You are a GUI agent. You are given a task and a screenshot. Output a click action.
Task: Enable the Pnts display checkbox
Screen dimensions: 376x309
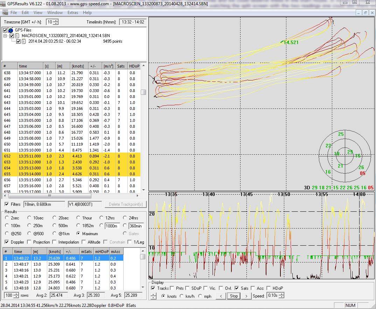coord(172,288)
